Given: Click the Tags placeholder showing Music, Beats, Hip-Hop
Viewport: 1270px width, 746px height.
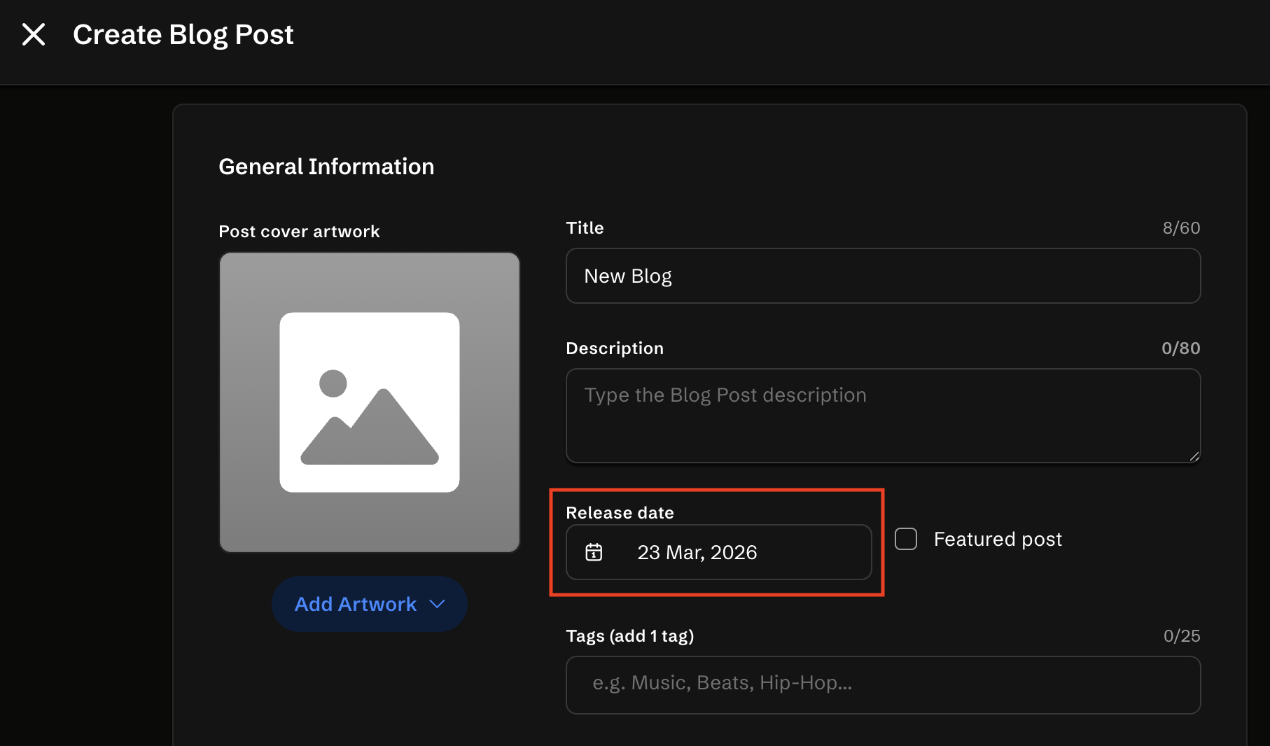Looking at the screenshot, I should click(x=723, y=684).
